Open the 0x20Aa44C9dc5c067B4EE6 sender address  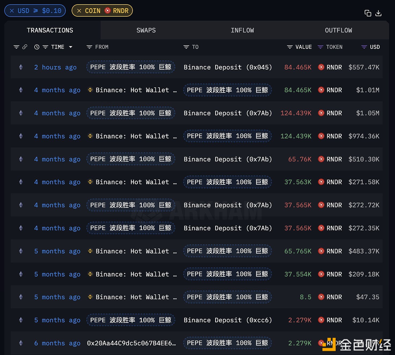click(x=131, y=343)
